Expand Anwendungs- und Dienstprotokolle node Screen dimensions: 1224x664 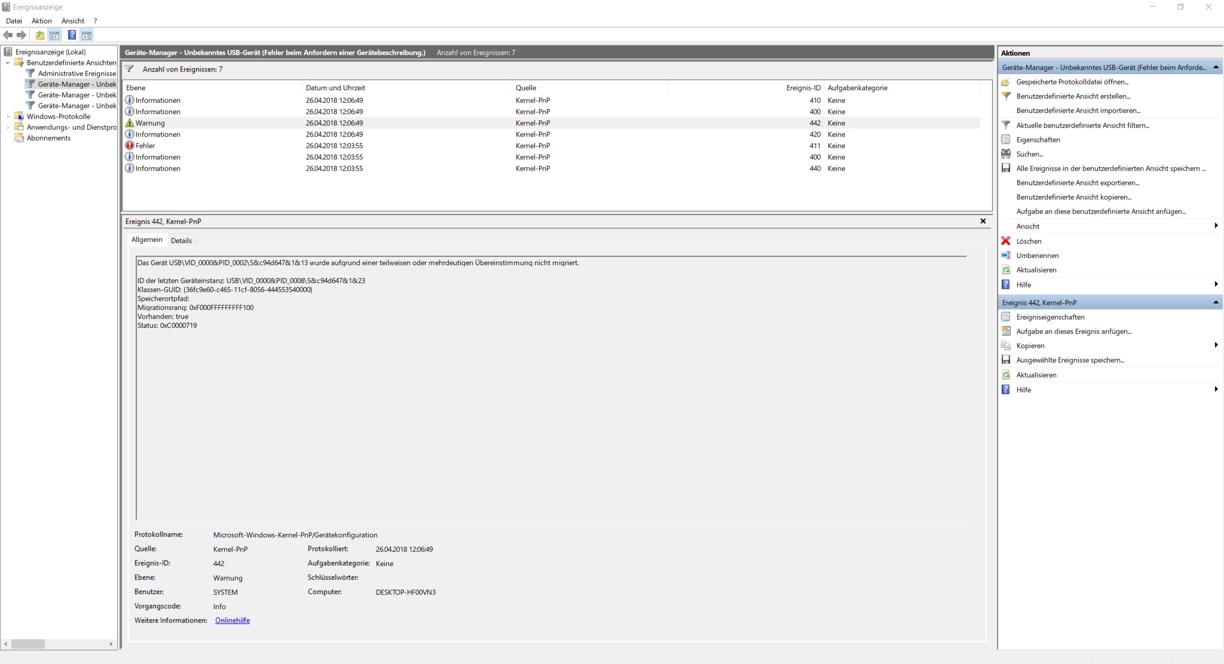[8, 127]
